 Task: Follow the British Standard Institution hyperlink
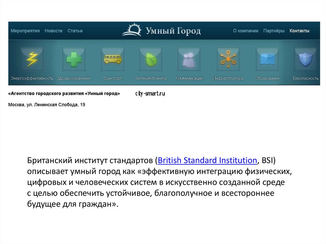click(x=207, y=160)
